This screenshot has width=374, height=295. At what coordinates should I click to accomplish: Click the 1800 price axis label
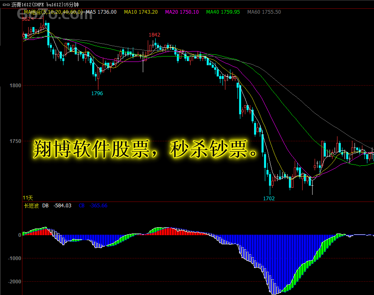pos(15,86)
